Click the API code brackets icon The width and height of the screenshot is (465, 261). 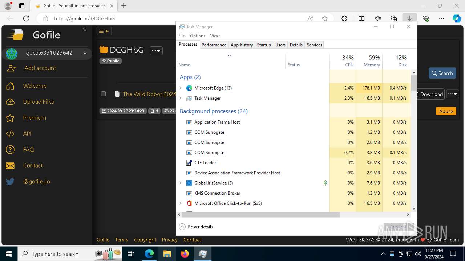(10, 134)
